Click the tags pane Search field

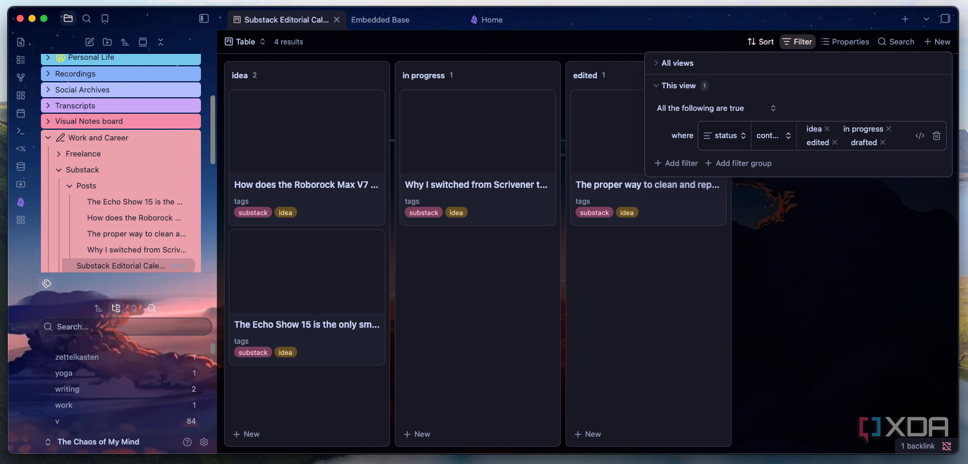tap(126, 327)
